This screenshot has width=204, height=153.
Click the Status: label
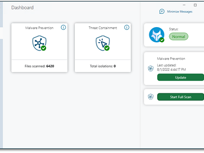pyautogui.click(x=174, y=29)
